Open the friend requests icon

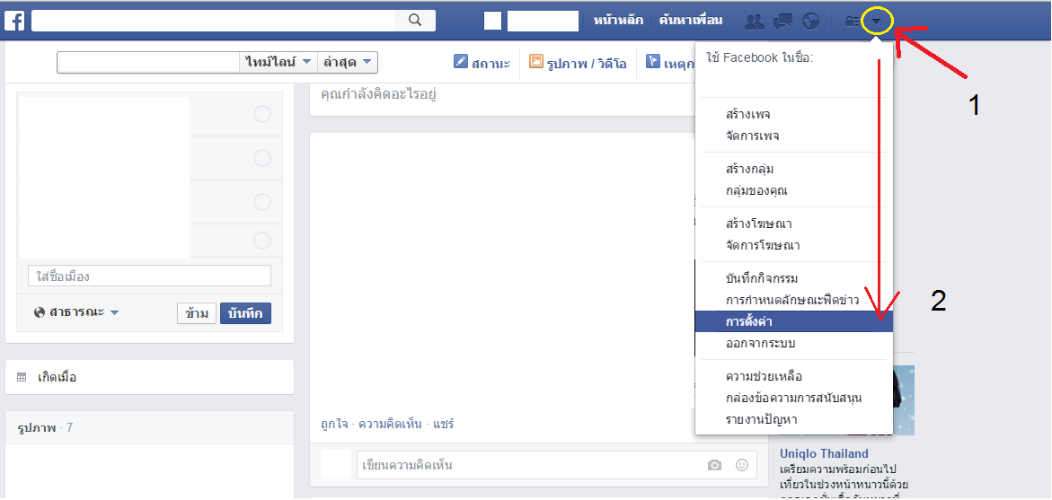[755, 21]
